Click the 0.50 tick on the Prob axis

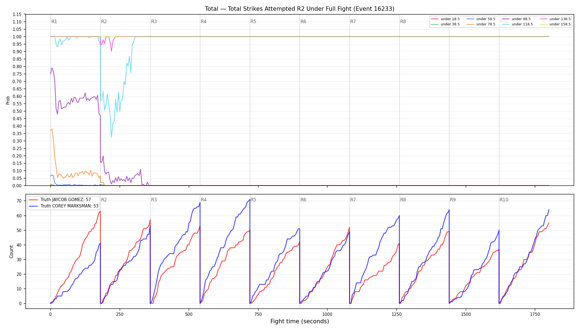tap(17, 111)
